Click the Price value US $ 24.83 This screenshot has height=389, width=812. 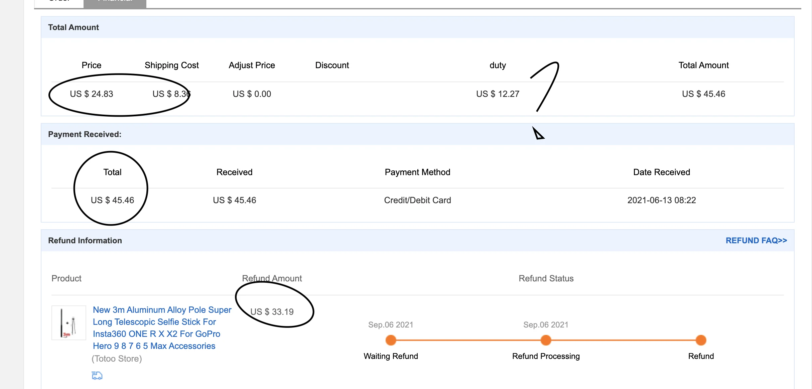(x=91, y=94)
